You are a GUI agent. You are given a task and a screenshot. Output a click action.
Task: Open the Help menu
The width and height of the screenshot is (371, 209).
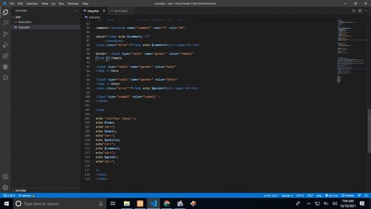pyautogui.click(x=85, y=3)
